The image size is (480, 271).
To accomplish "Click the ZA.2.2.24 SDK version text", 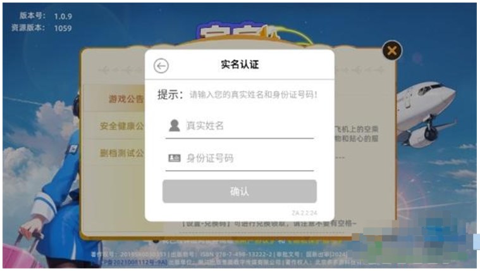I will pyautogui.click(x=304, y=213).
